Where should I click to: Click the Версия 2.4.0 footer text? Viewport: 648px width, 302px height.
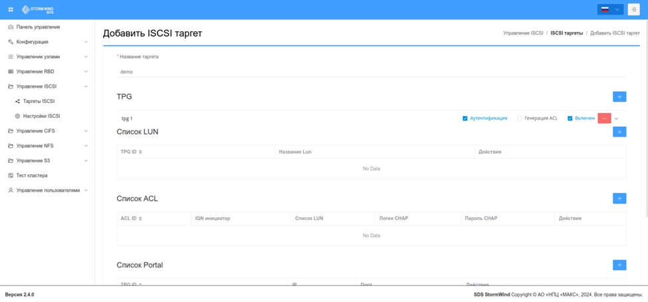pos(19,295)
